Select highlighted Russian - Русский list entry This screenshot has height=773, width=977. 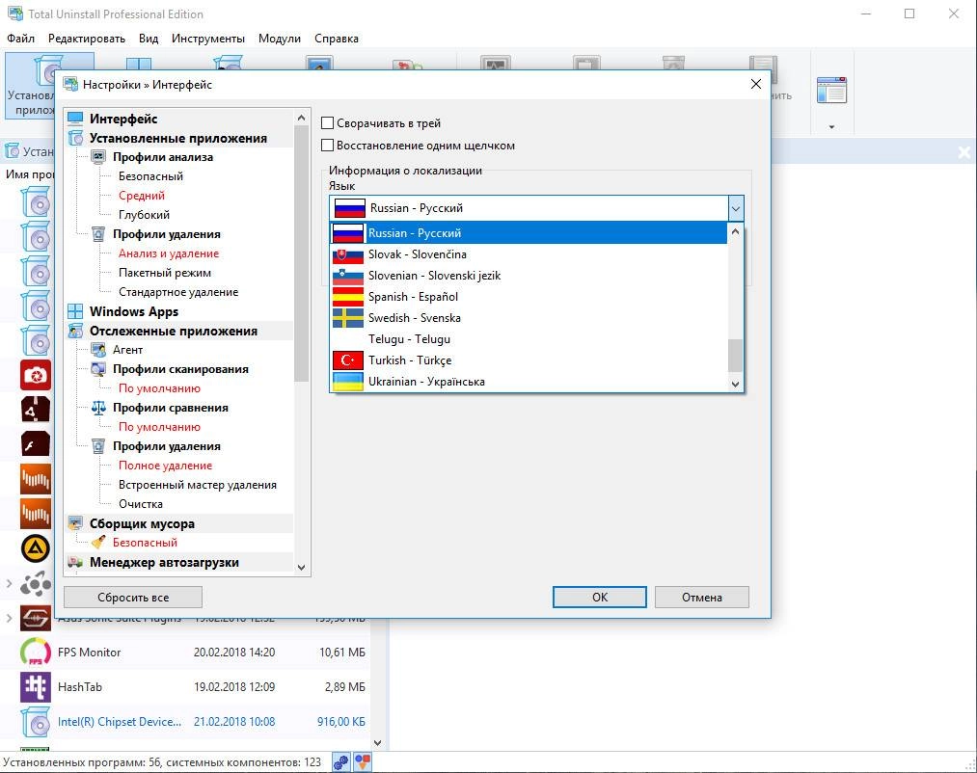(529, 233)
